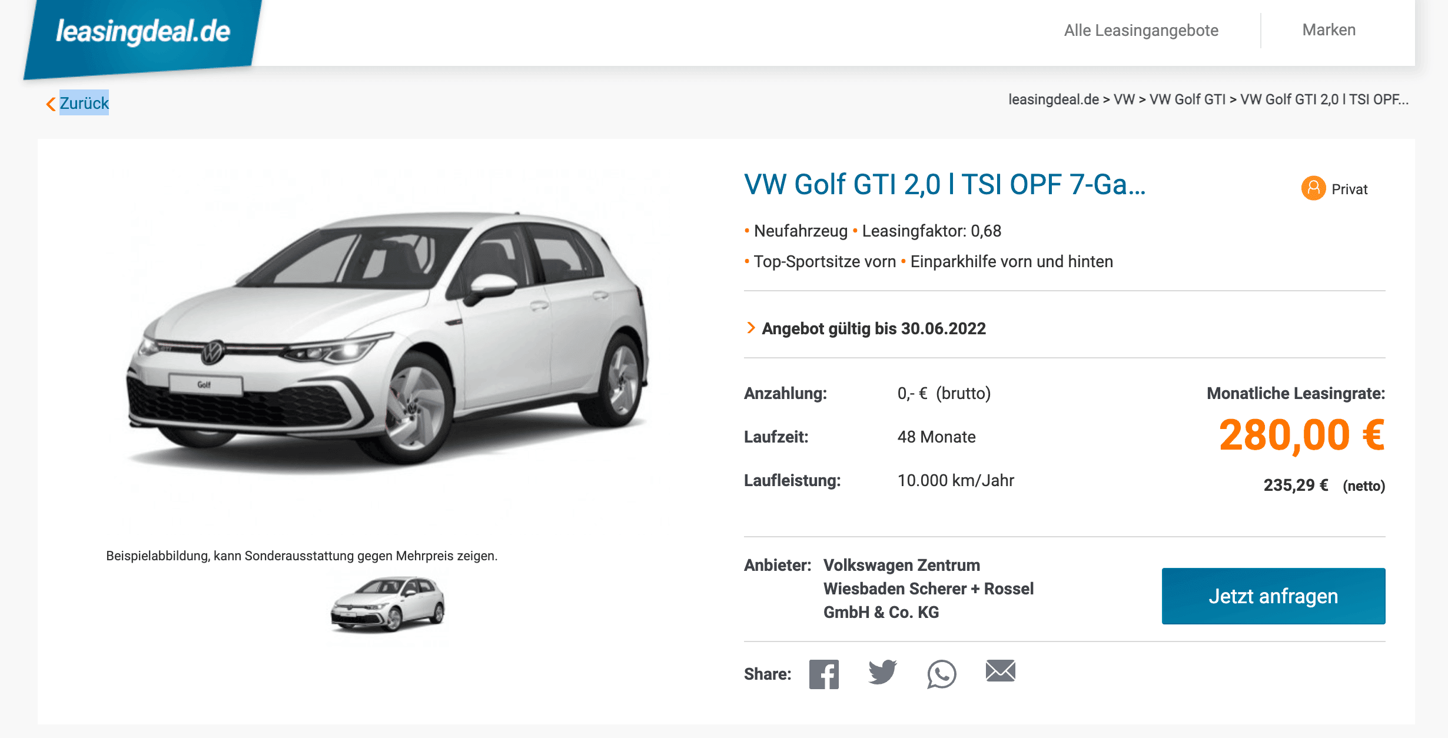Share the offer through WhatsApp icon
1448x738 pixels.
(x=941, y=674)
